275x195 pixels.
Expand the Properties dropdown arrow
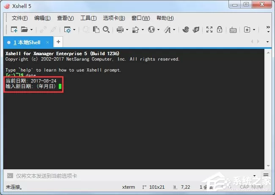tap(74, 29)
